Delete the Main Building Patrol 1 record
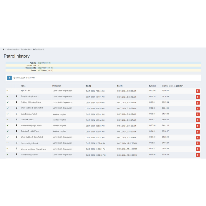Image resolution: width=206 pixels, height=206 pixels. [x=198, y=155]
